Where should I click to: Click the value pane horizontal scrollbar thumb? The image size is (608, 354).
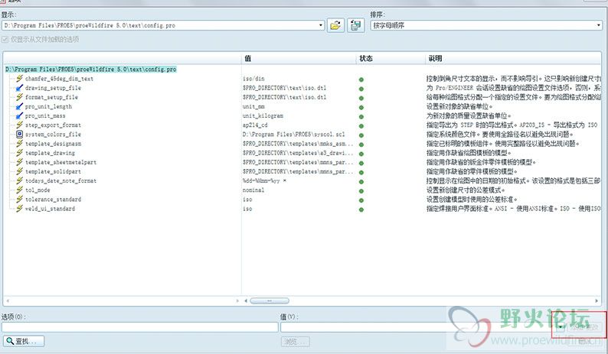click(x=270, y=301)
